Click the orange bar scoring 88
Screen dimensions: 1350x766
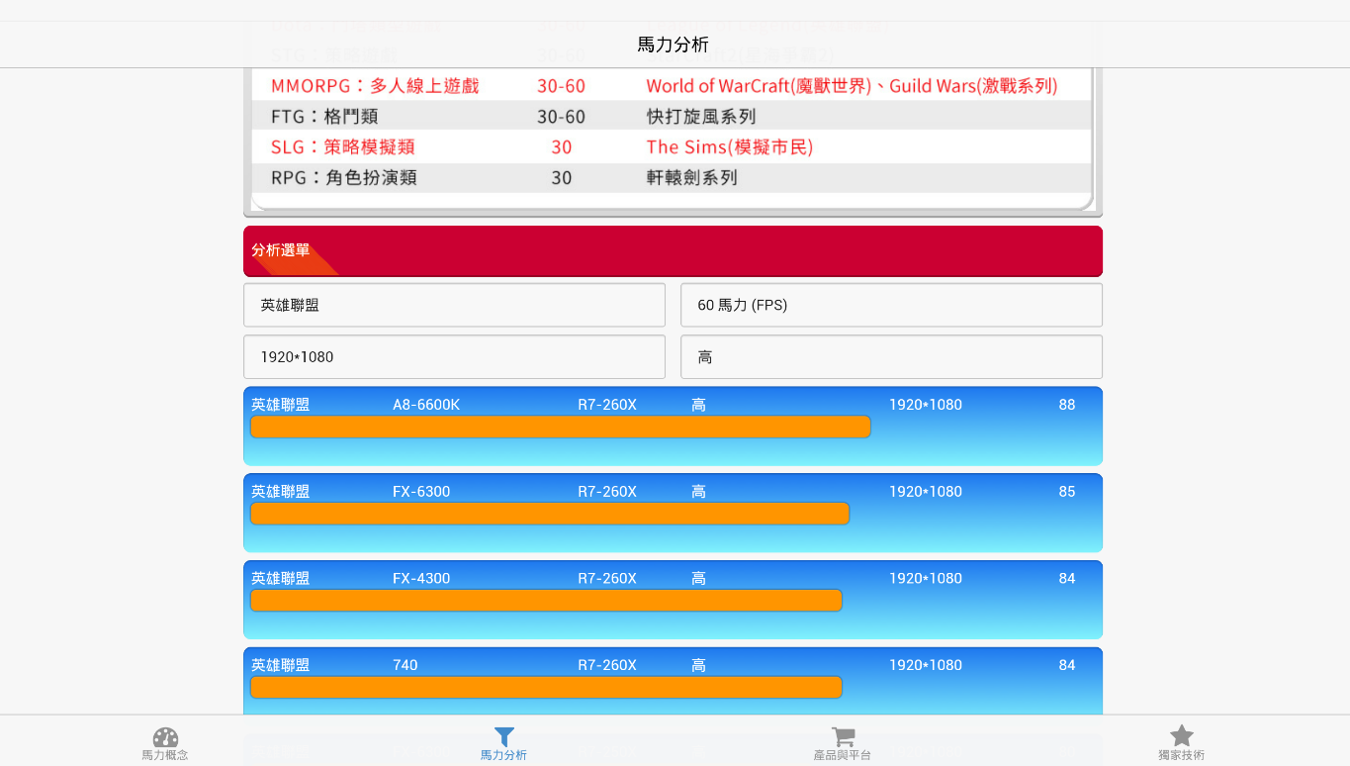[x=560, y=427]
